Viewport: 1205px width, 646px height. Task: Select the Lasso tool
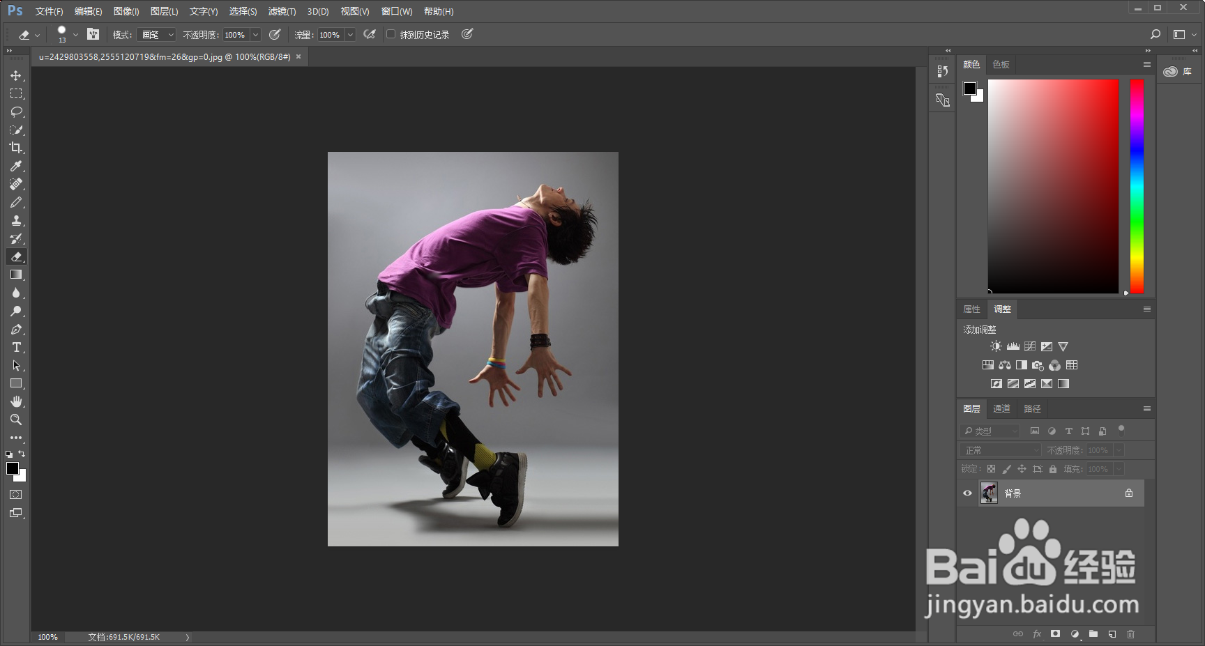(x=16, y=111)
